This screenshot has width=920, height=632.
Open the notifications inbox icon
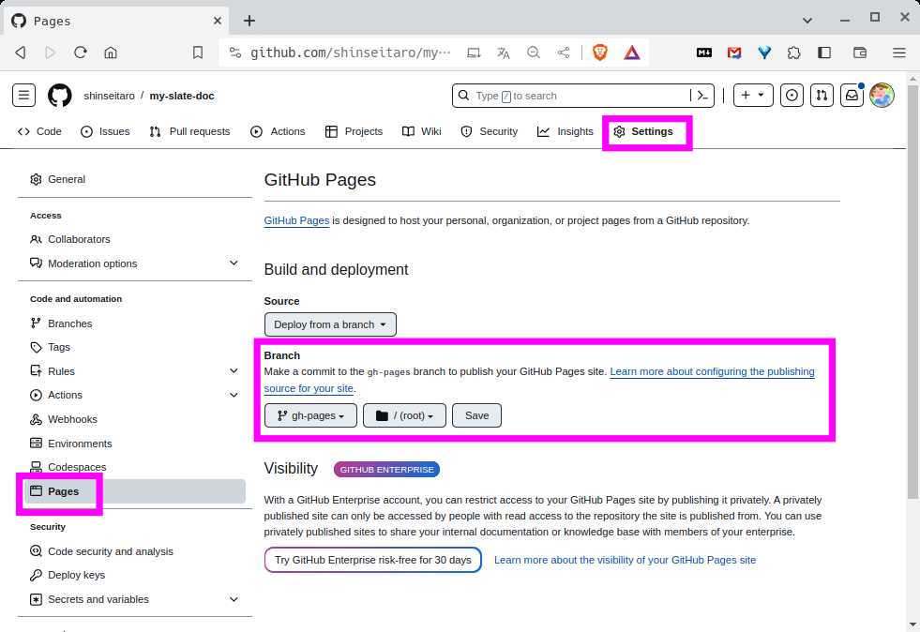[x=852, y=95]
